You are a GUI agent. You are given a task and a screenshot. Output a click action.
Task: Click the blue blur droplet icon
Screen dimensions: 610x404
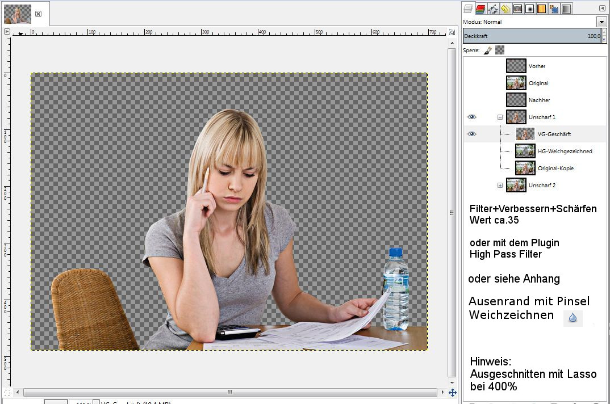pos(573,318)
